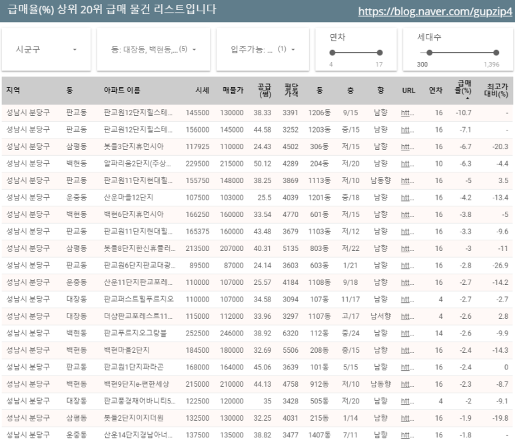Open URL link in the 1113동 row
Image resolution: width=515 pixels, height=444 pixels.
(407, 181)
